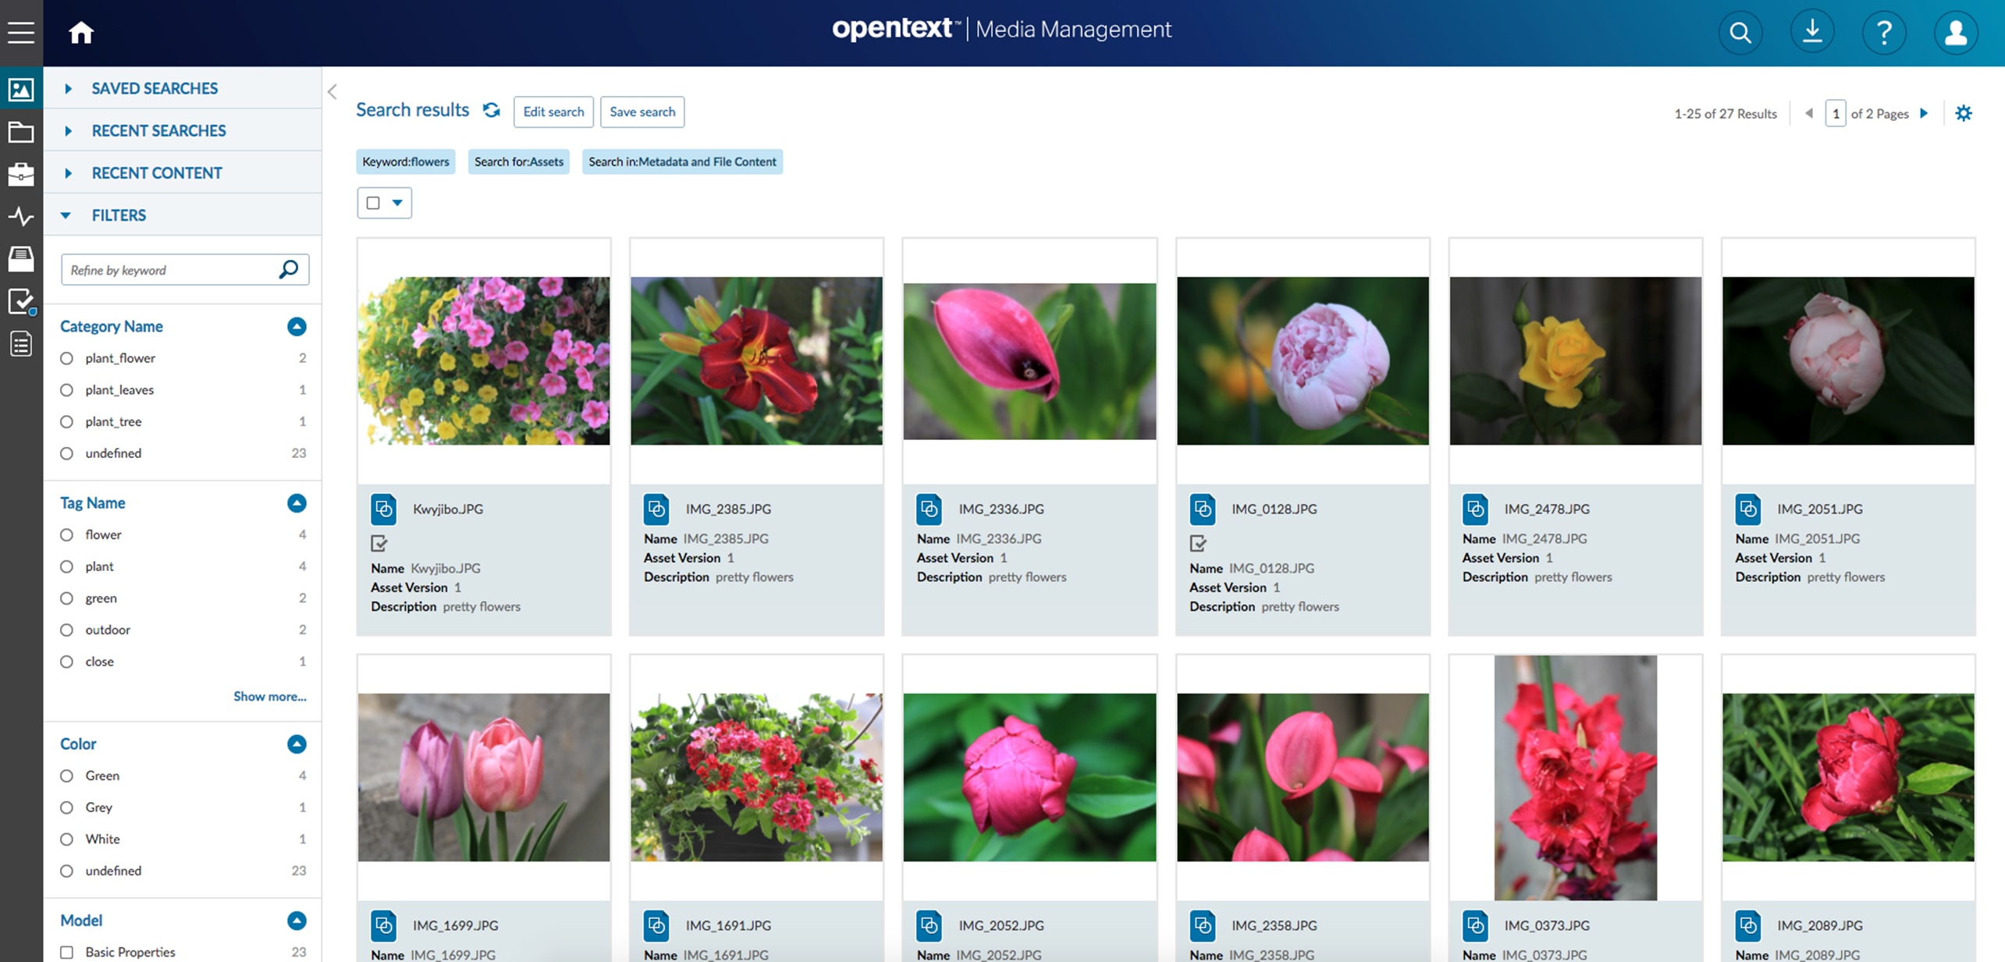2005x962 pixels.
Task: Open the results view settings gear
Action: [1964, 113]
